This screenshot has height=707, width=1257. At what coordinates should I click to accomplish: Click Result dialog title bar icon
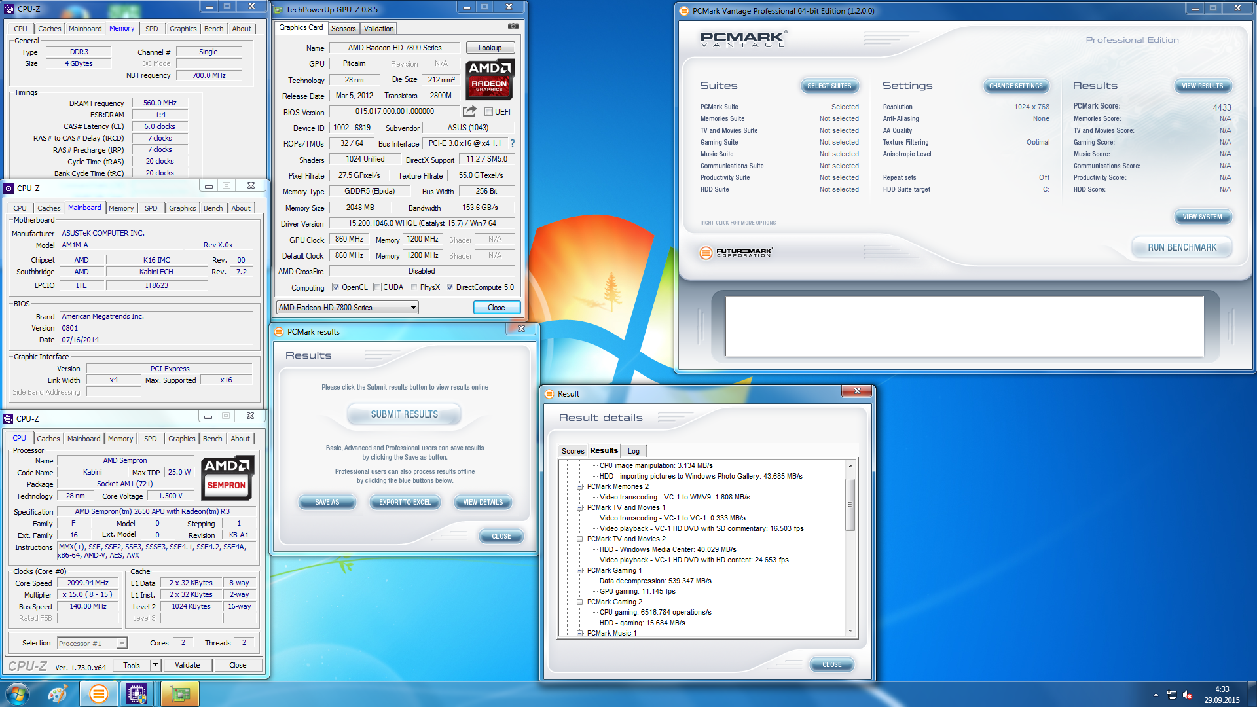(549, 394)
